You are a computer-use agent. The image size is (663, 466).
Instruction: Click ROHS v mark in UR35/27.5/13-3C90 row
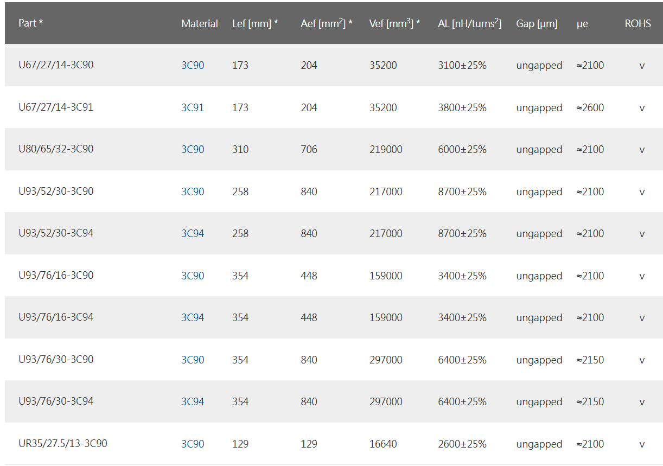point(642,444)
